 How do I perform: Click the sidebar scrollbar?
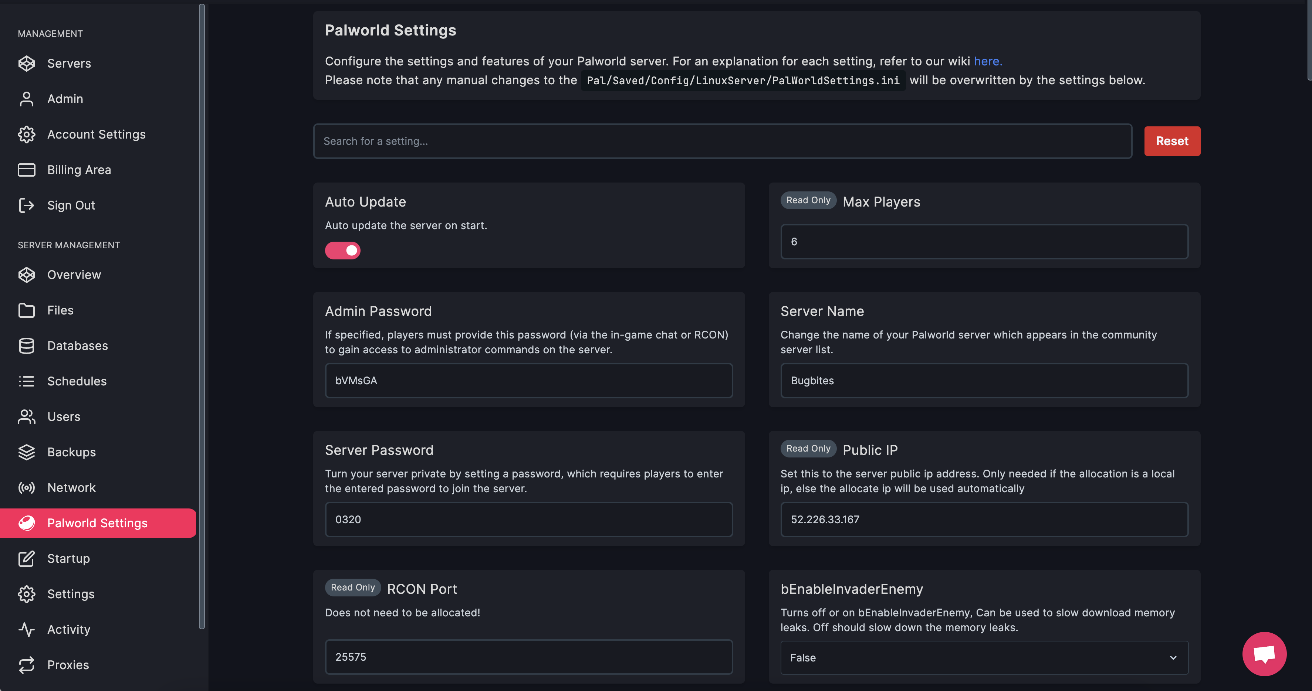[x=202, y=316]
